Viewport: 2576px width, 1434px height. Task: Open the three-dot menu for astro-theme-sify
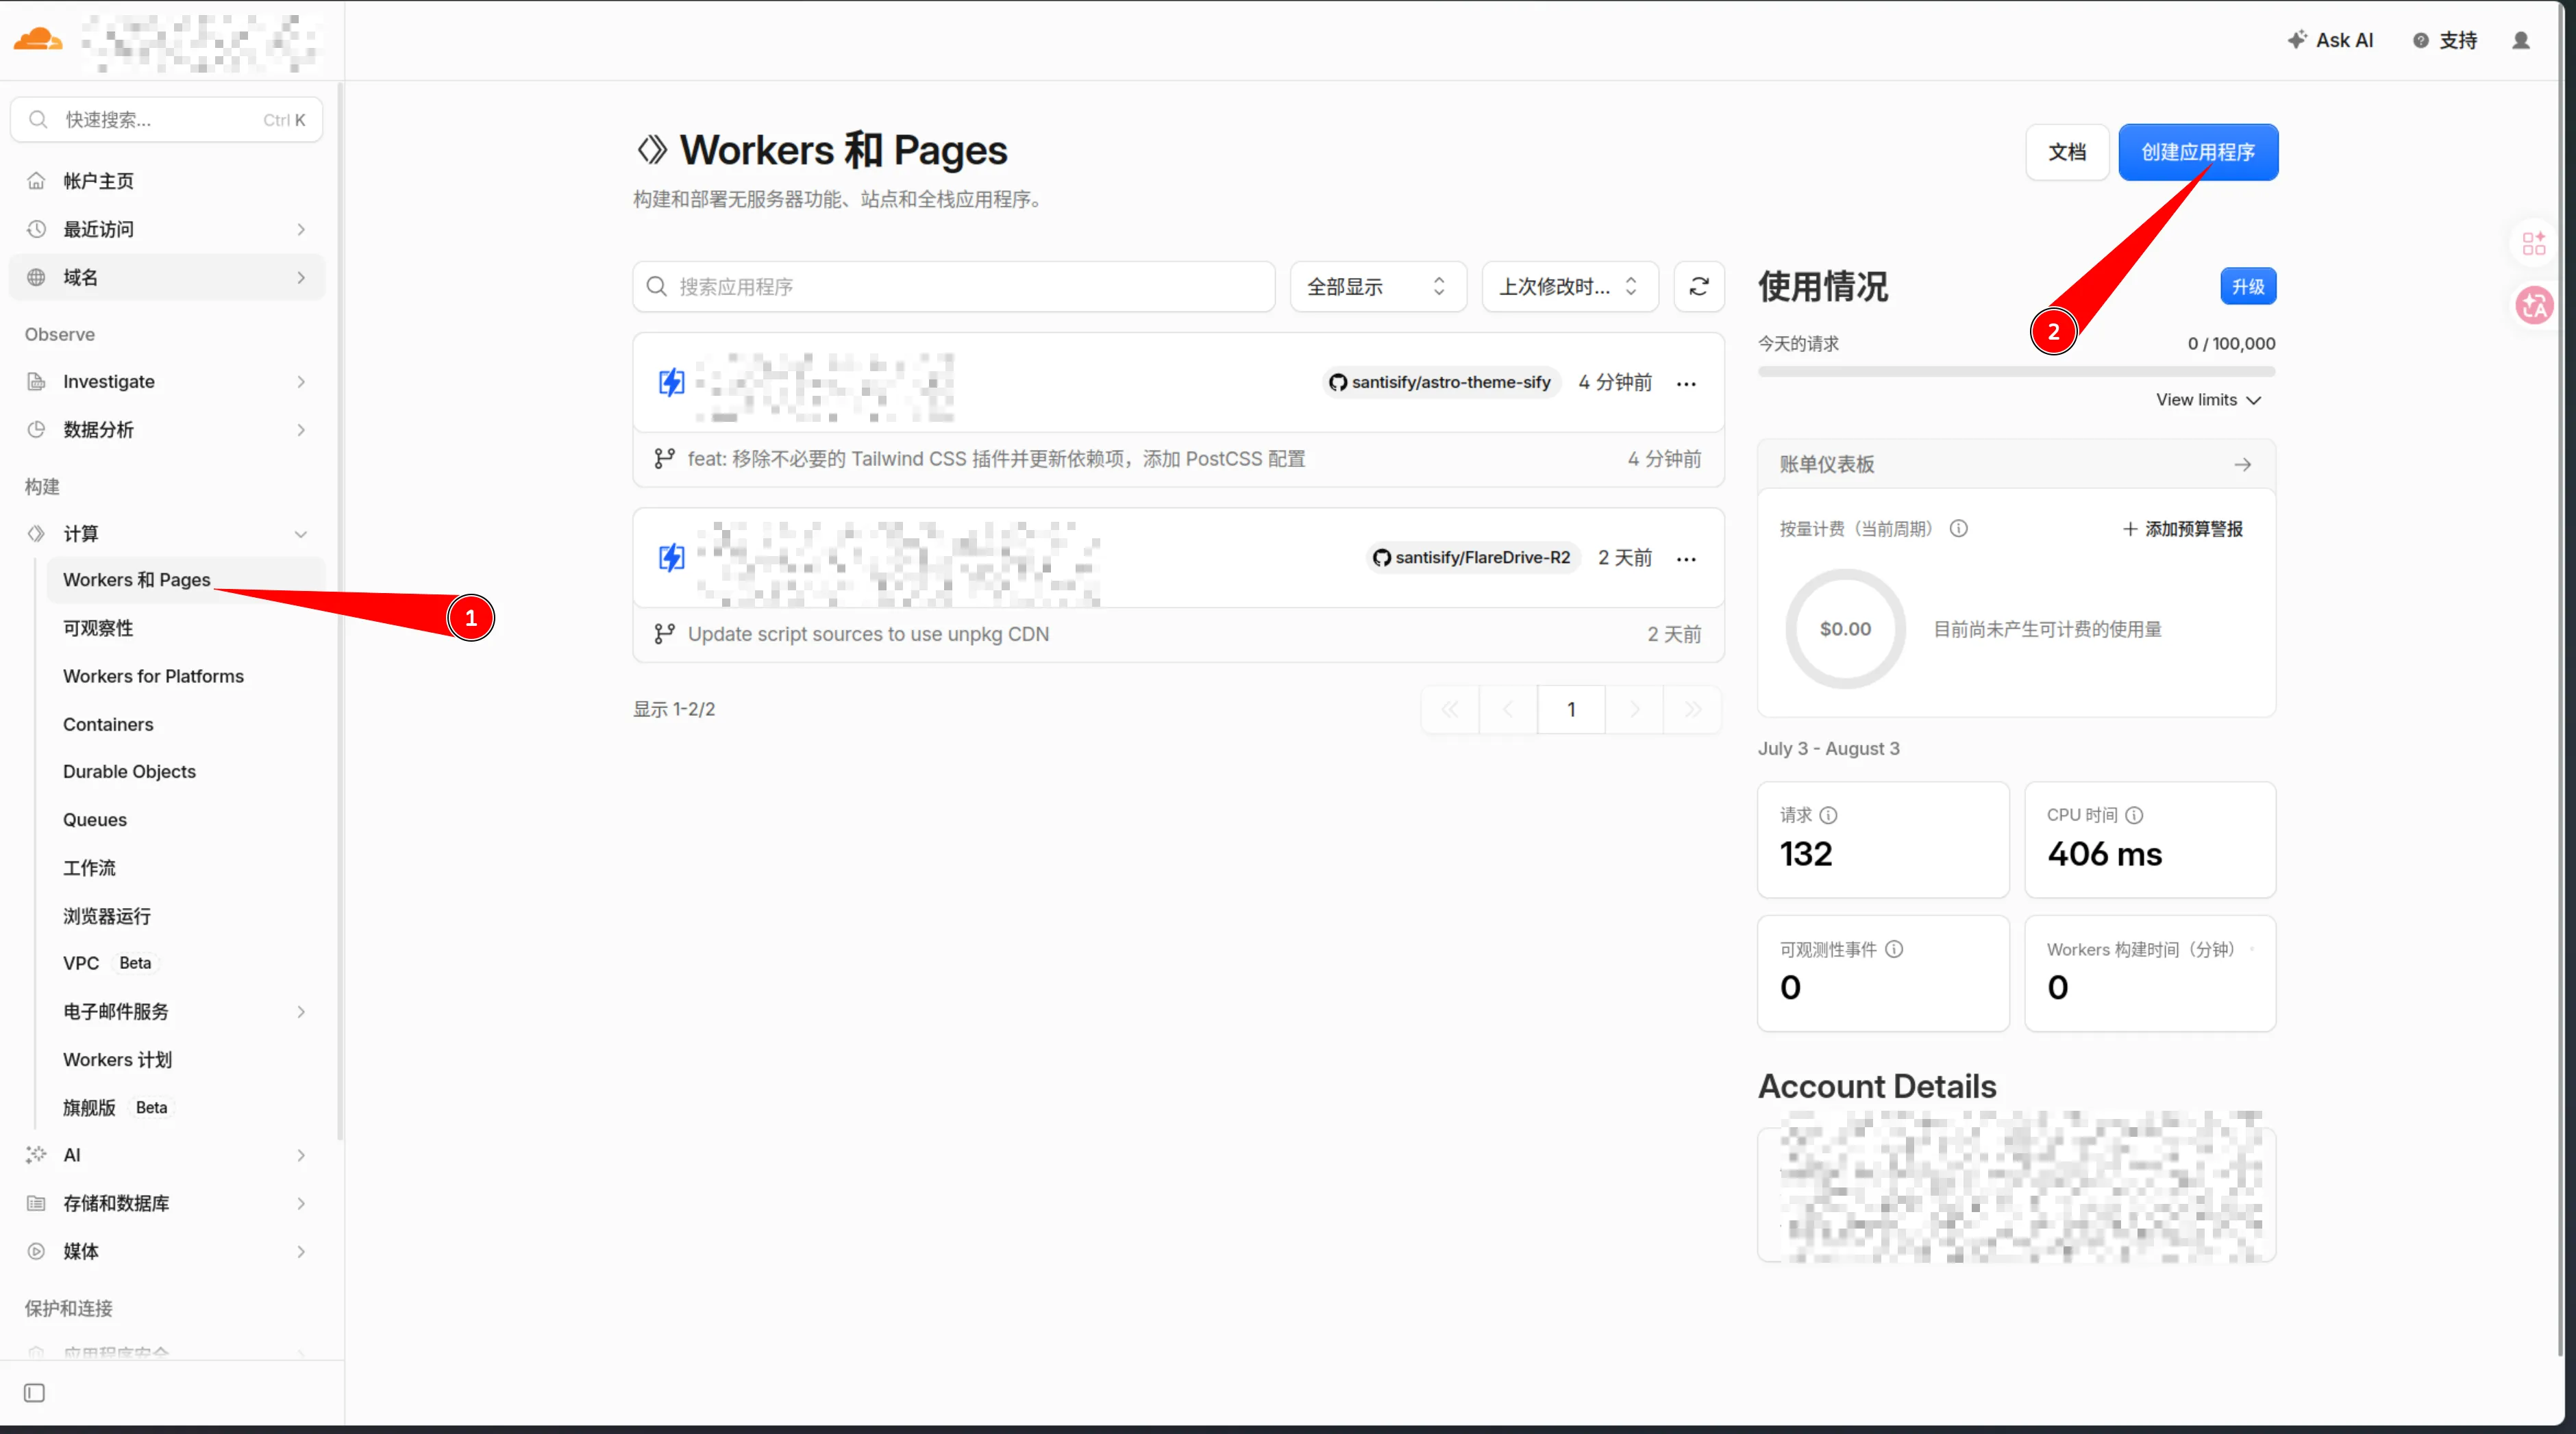[x=1686, y=383]
